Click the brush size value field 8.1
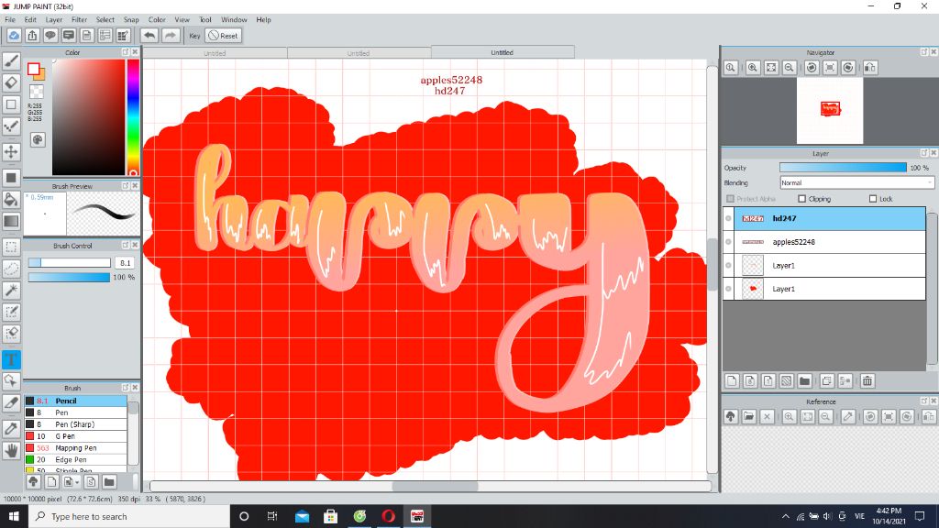 (x=125, y=263)
